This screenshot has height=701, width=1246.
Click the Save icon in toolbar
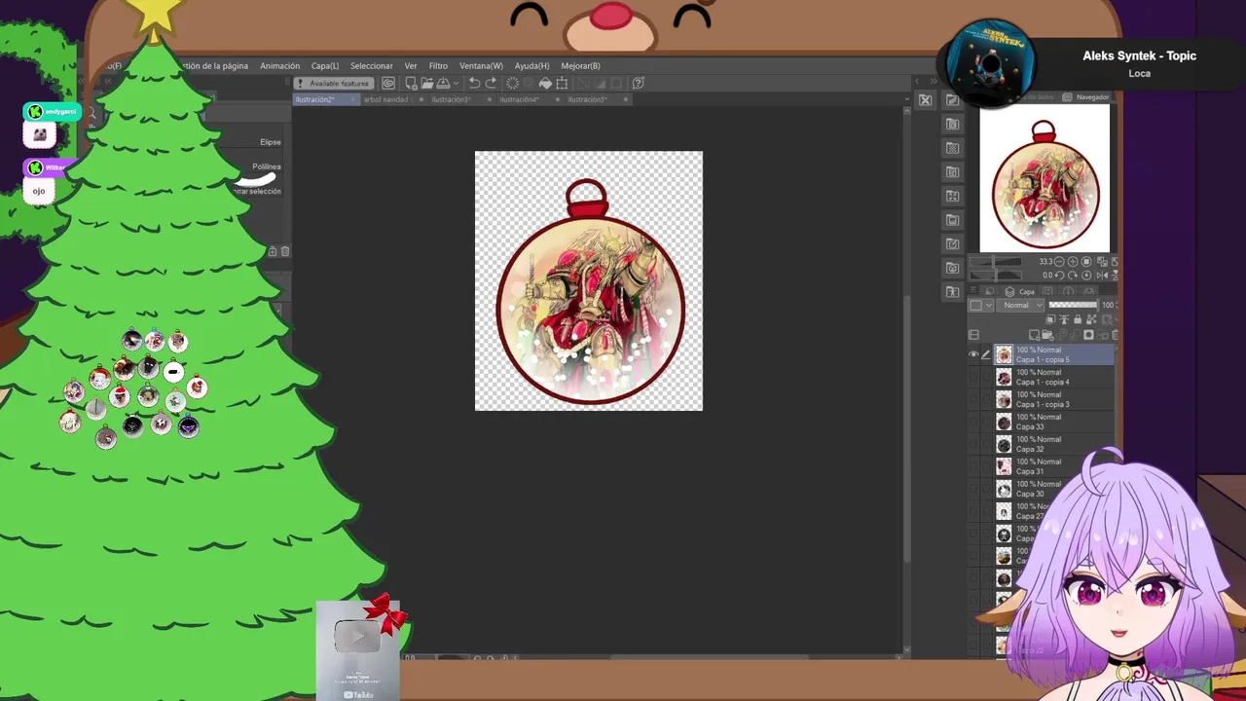(443, 83)
